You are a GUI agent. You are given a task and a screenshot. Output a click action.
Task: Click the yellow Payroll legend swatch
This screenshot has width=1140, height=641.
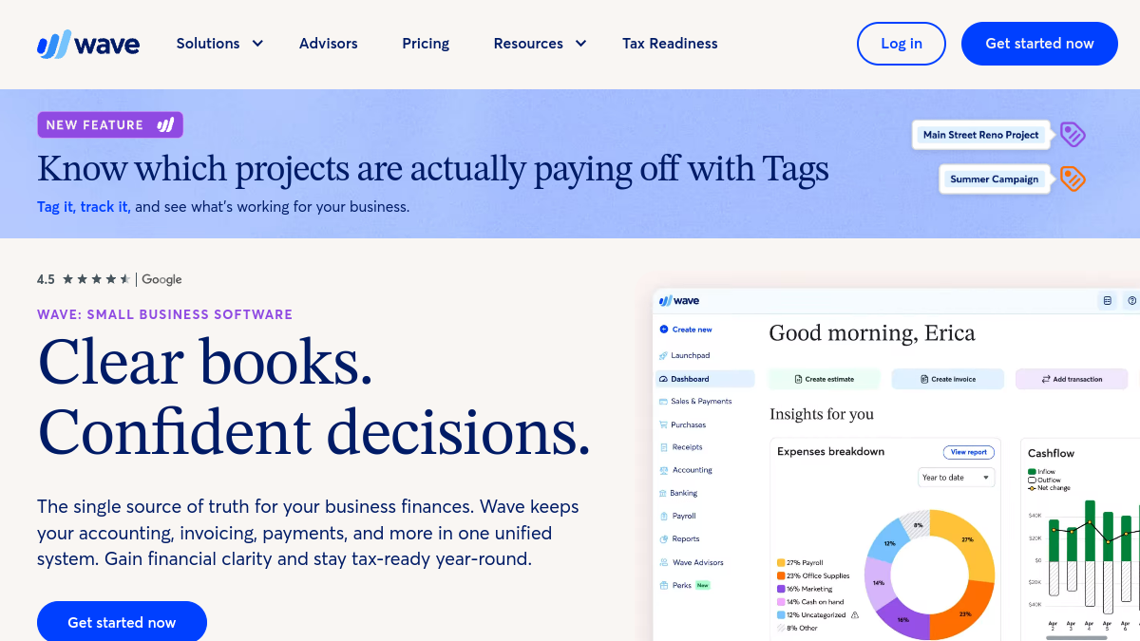coord(781,562)
